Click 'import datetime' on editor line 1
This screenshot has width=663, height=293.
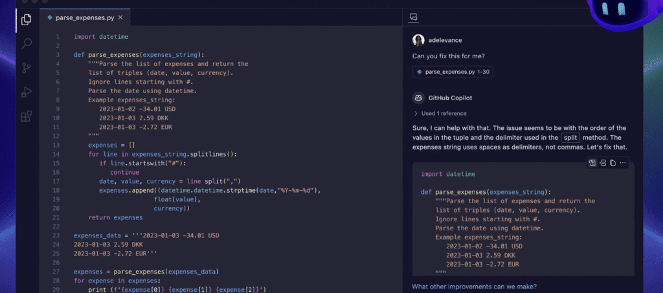click(x=100, y=37)
